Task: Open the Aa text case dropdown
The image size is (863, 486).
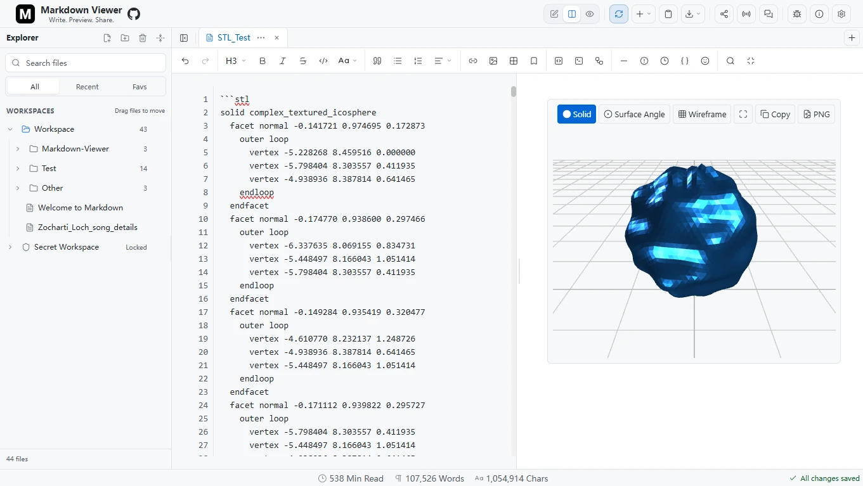Action: [347, 61]
